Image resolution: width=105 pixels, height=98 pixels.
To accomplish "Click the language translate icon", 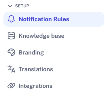I will point(11,69).
